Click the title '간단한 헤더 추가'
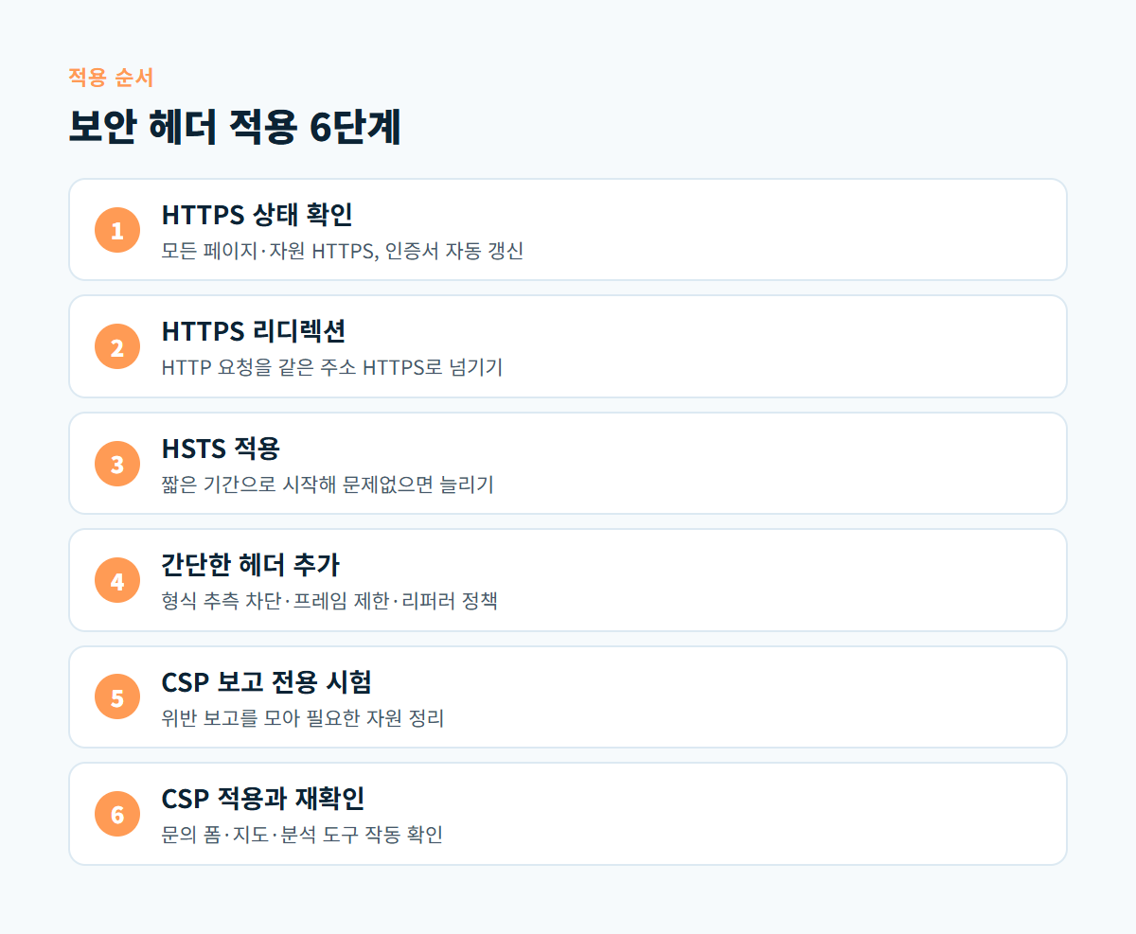This screenshot has height=934, width=1136. coord(251,565)
